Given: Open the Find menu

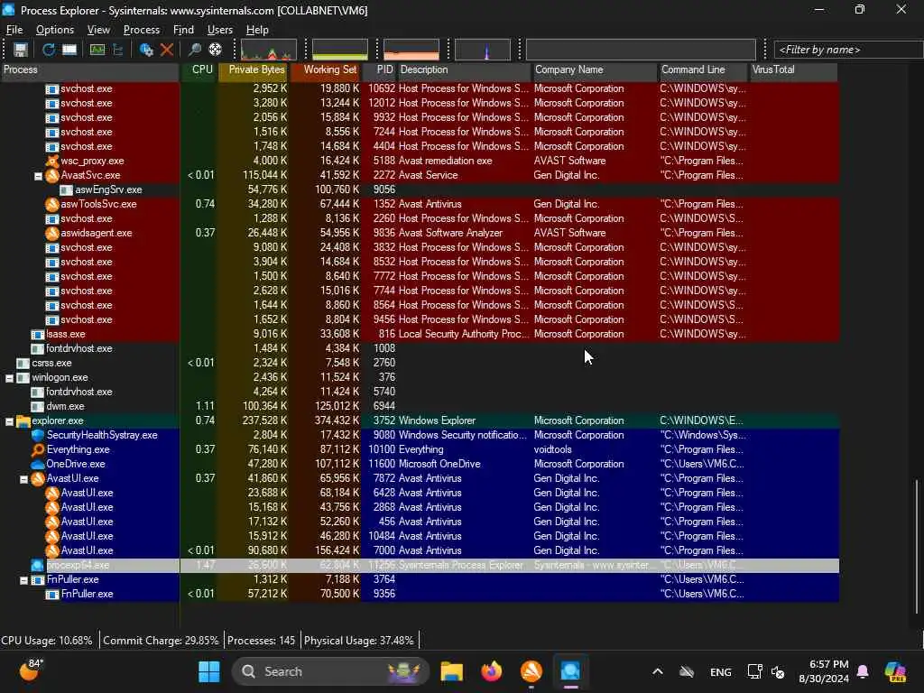Looking at the screenshot, I should point(183,30).
